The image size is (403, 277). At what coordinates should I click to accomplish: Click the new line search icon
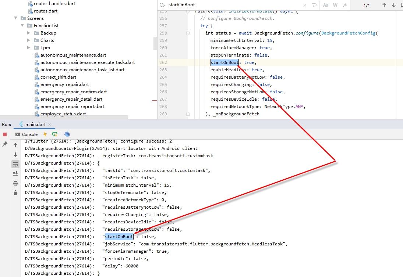314,5
